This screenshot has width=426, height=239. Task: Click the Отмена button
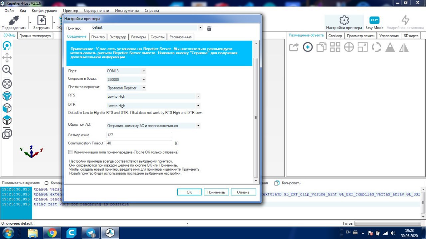tap(243, 192)
